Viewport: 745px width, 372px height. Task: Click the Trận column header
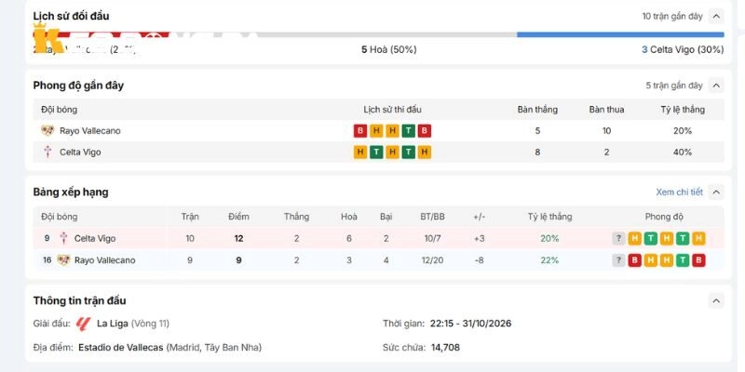click(190, 217)
